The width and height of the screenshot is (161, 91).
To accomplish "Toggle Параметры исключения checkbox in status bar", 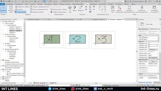I will (x=104, y=85).
